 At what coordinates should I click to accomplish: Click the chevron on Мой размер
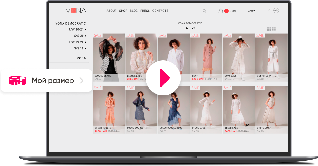coord(81,81)
